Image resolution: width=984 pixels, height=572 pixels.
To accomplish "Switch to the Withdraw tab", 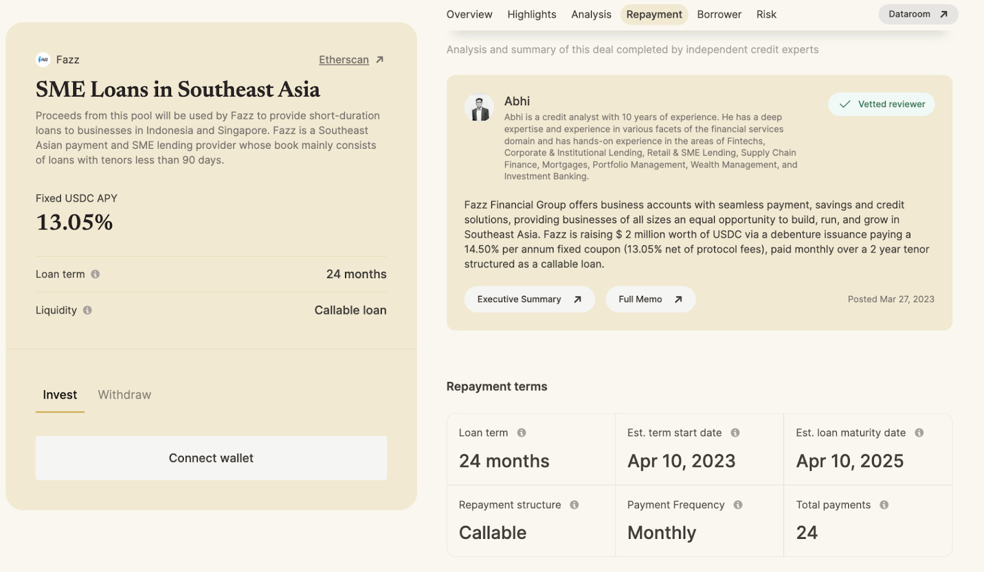I will 124,395.
